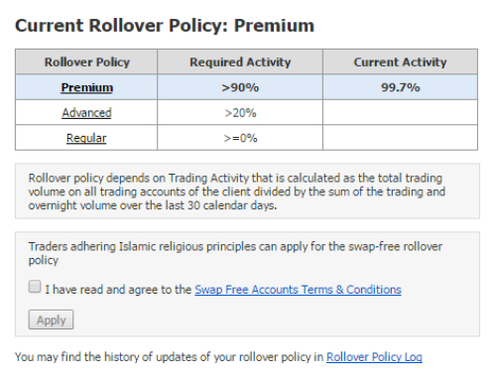The width and height of the screenshot is (496, 380).
Task: Select the >=0% required activity cell
Action: (x=240, y=138)
